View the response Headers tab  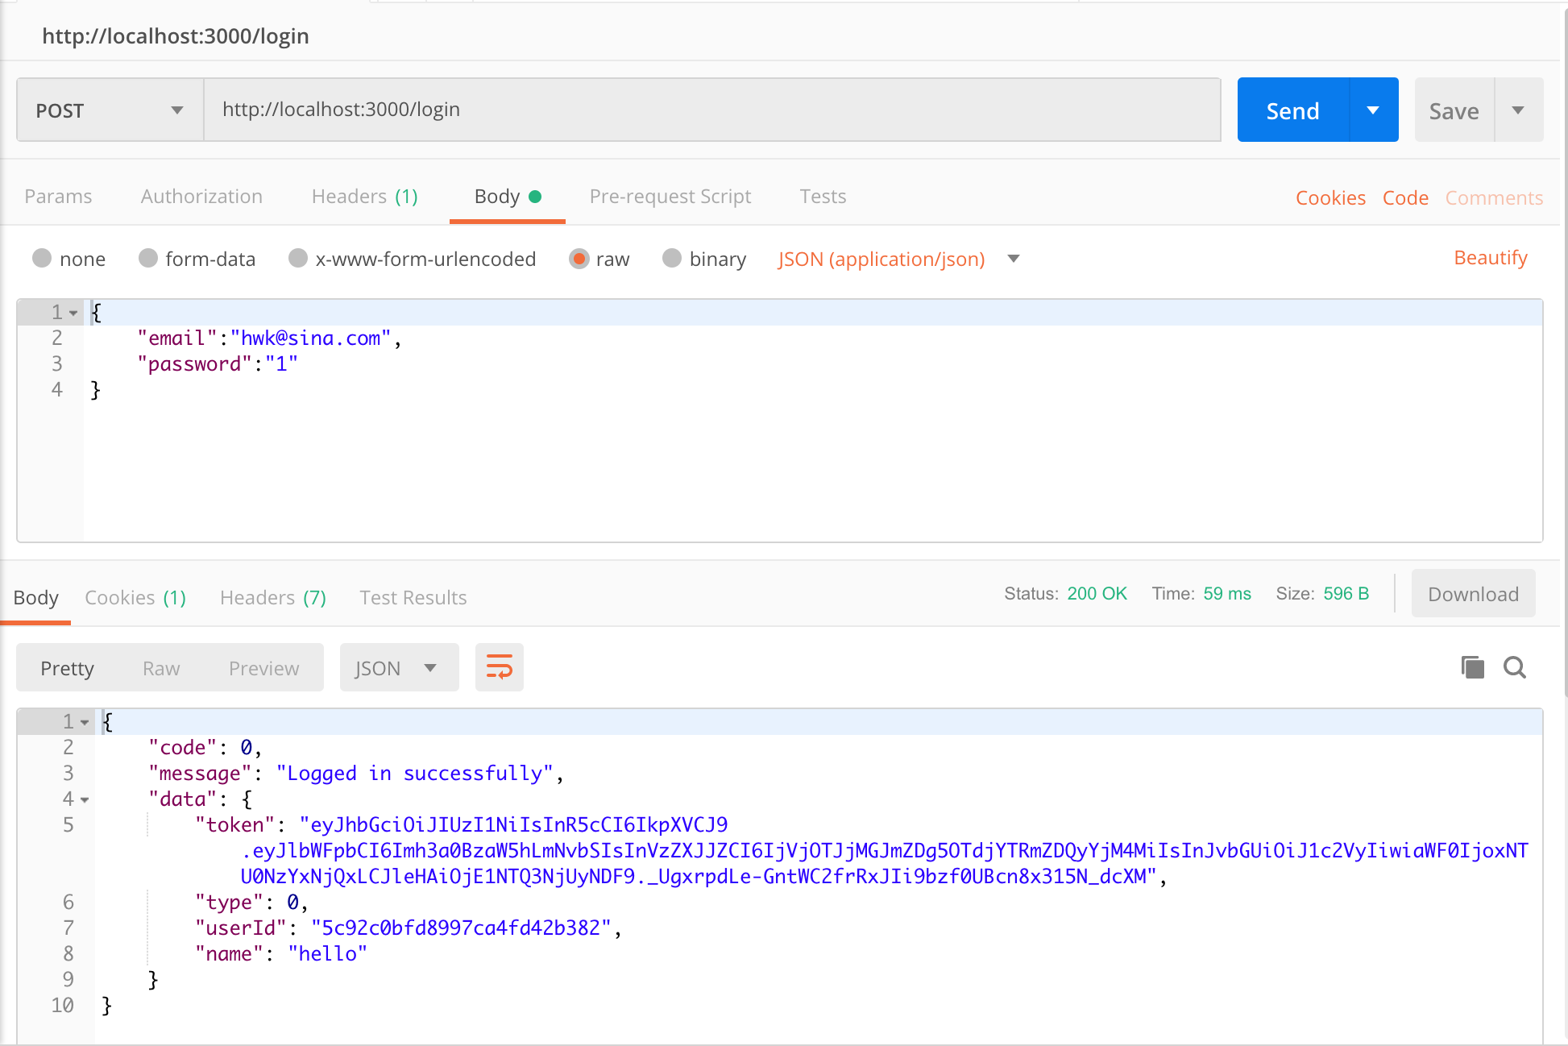click(x=272, y=597)
